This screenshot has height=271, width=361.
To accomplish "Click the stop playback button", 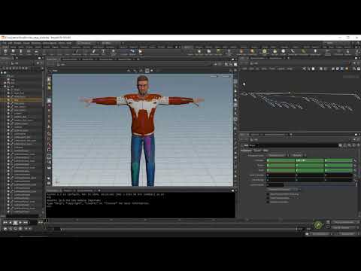I will pos(15,222).
